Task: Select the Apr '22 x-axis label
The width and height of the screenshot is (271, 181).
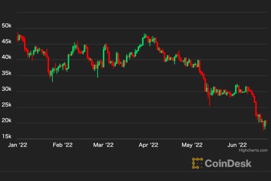Action: coord(149,145)
